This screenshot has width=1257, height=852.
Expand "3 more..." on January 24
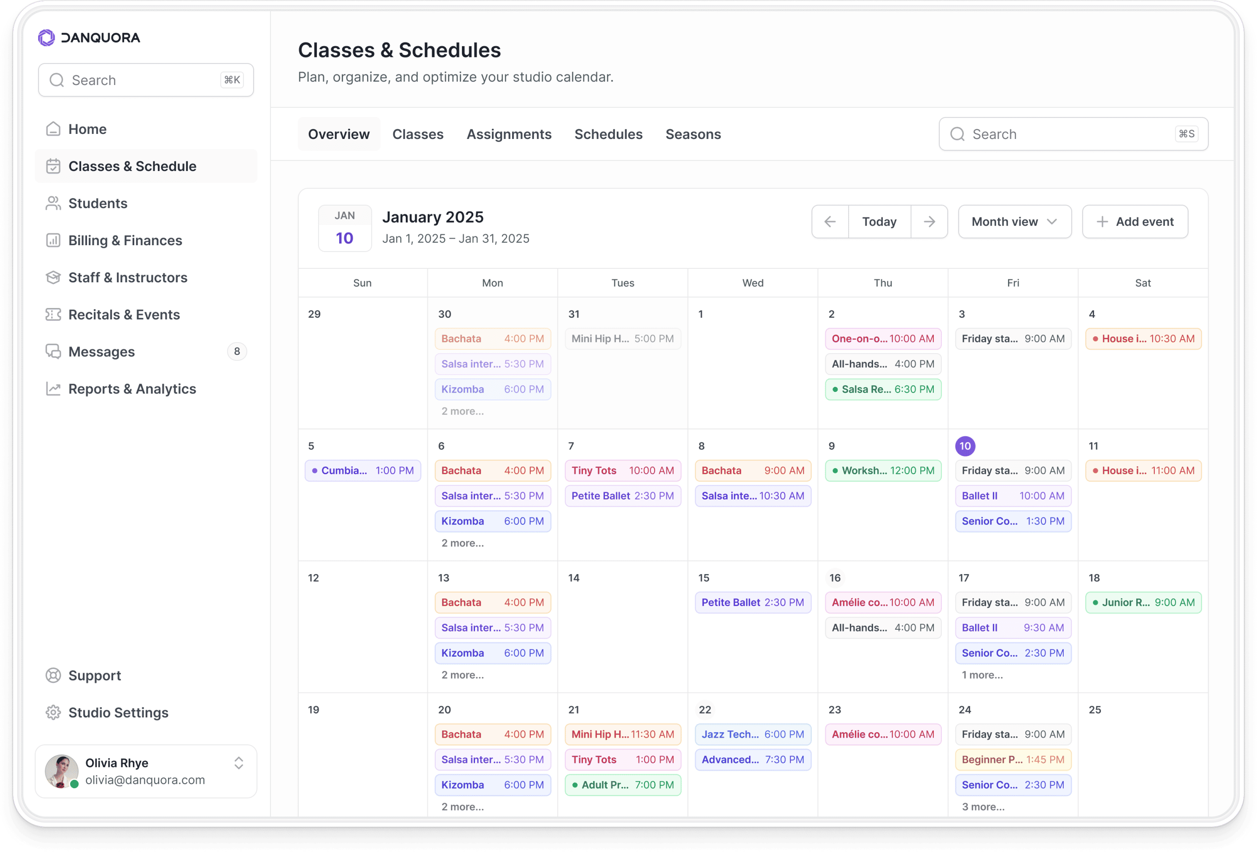click(x=983, y=807)
